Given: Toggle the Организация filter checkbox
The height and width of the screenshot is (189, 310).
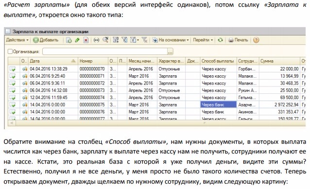Looking at the screenshot, I should tap(10, 52).
